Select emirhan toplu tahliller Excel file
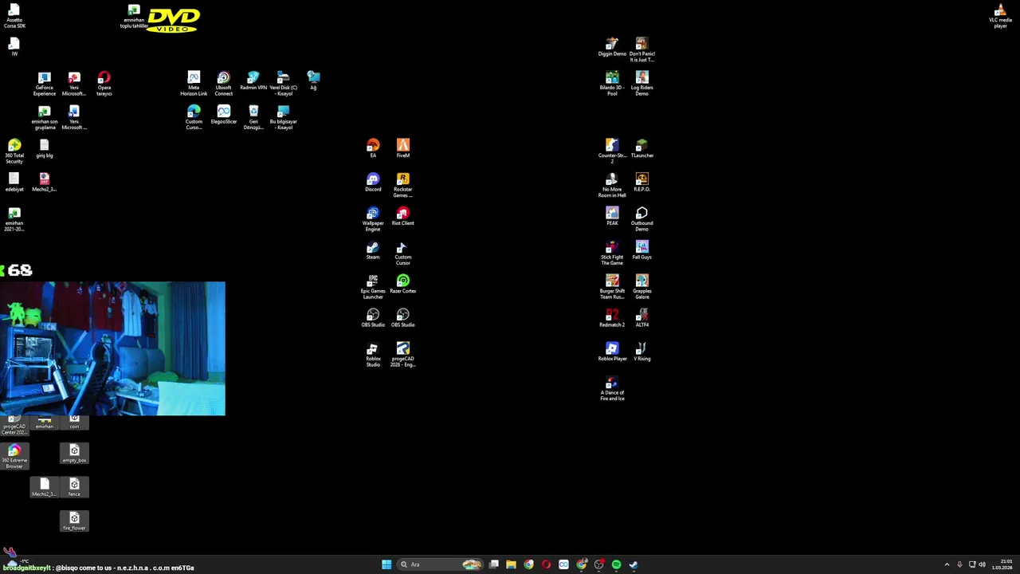The height and width of the screenshot is (574, 1020). click(x=134, y=17)
